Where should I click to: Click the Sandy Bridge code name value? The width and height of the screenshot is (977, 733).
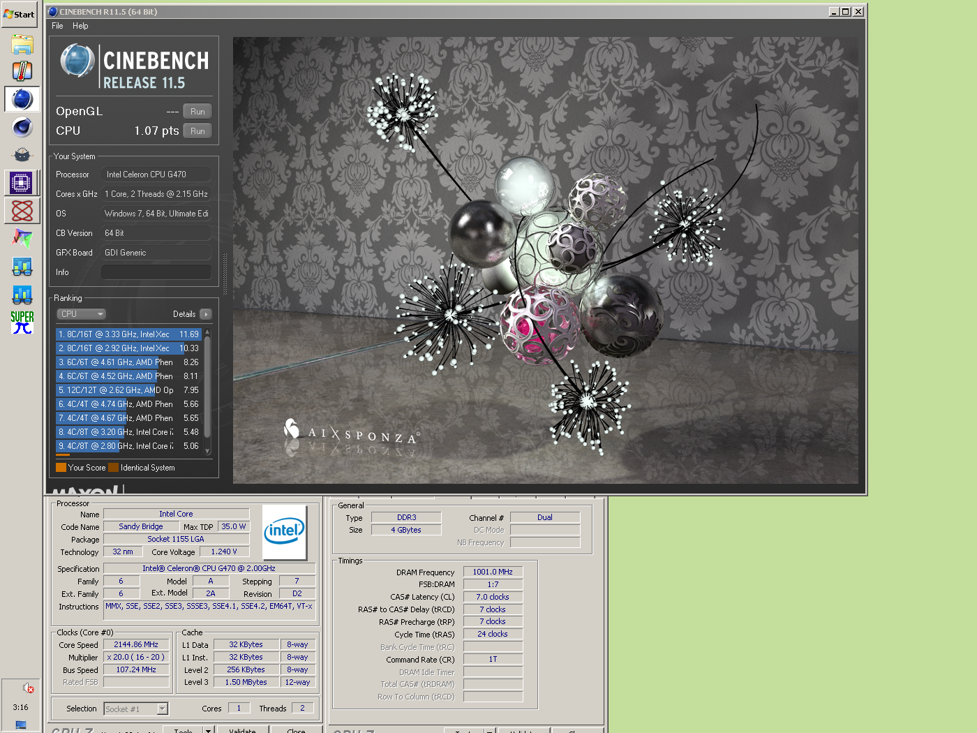141,526
